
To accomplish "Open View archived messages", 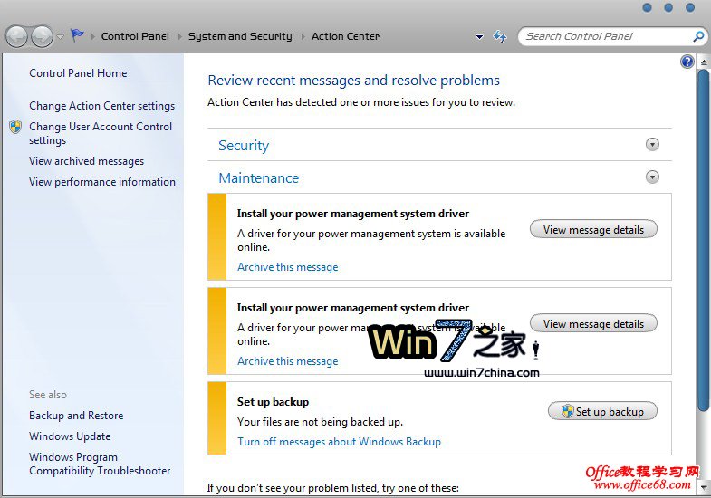I will click(87, 161).
